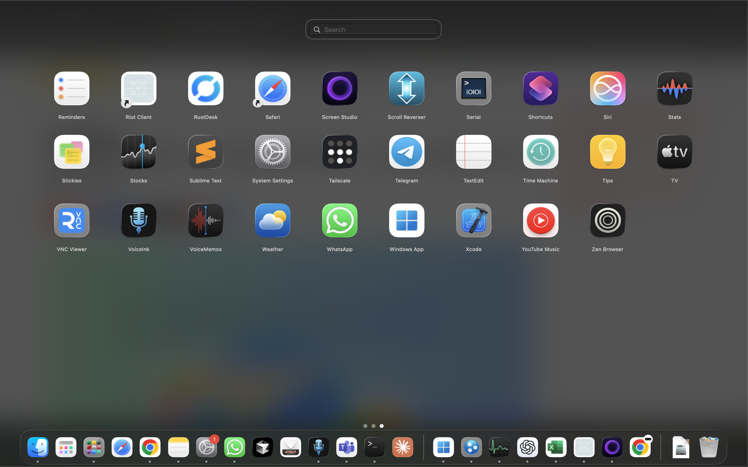Screen dimensions: 748x467
Task: Open the Scroll Reverser app
Action: [x=406, y=89]
